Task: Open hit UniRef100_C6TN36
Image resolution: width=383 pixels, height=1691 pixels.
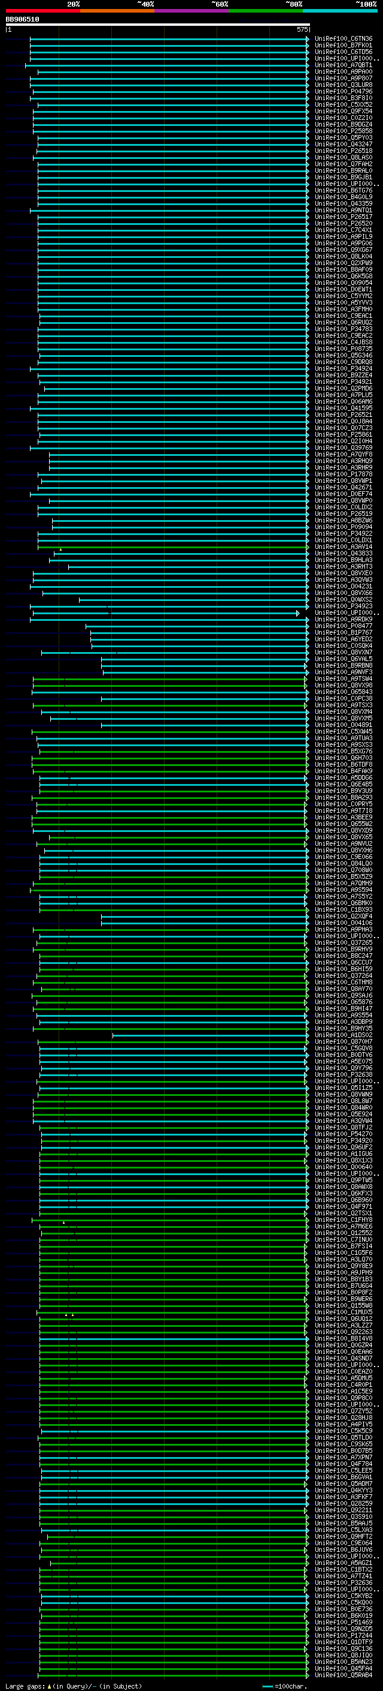Action: coord(343,39)
